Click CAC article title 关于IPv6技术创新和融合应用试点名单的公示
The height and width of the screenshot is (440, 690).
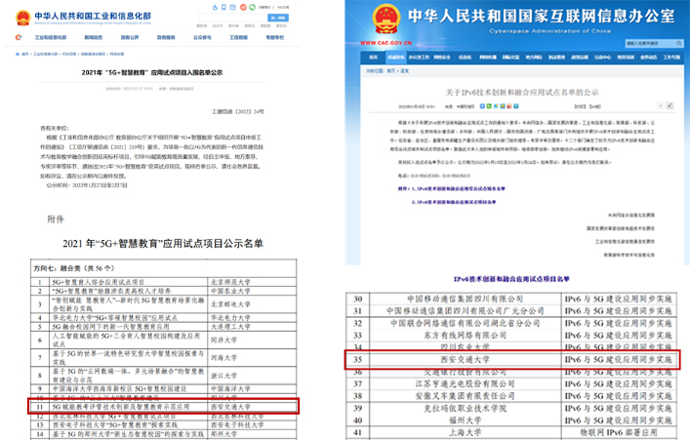point(522,93)
